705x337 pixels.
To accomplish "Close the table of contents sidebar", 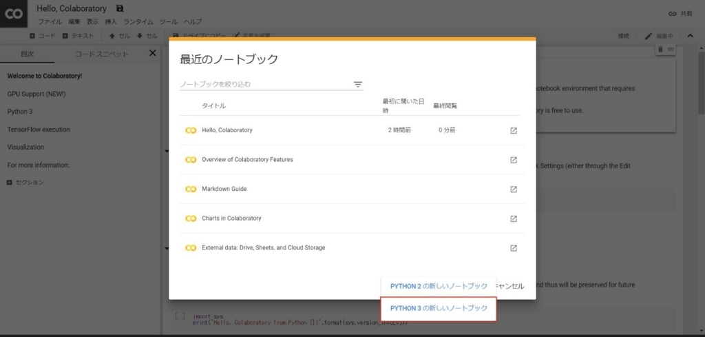I will click(x=152, y=53).
